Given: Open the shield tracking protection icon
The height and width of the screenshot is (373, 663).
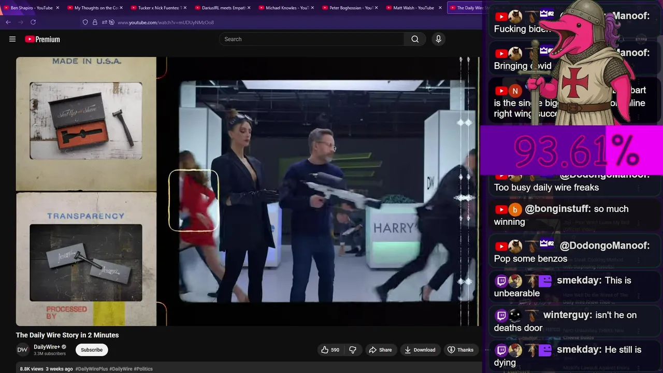Looking at the screenshot, I should point(85,22).
